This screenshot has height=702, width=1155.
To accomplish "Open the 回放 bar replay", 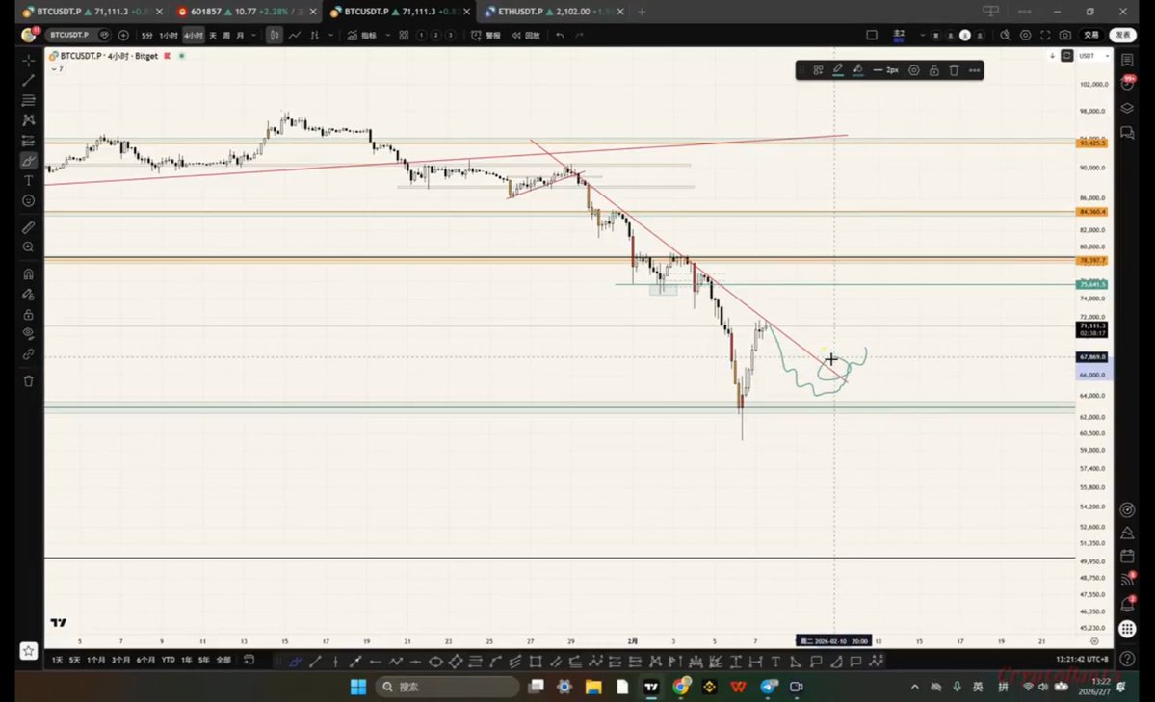I will tap(526, 36).
